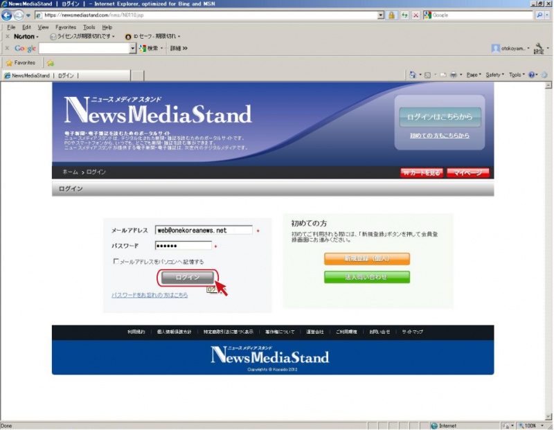This screenshot has height=430, width=554.
Task: Open the Favorites star button
Action: click(21, 63)
